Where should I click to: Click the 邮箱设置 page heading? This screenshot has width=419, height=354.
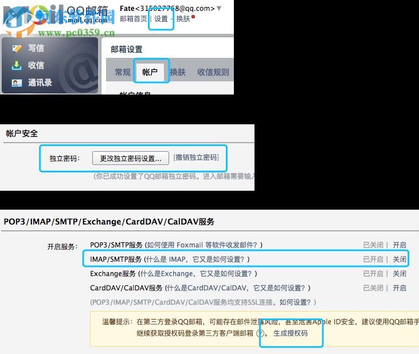[x=127, y=49]
